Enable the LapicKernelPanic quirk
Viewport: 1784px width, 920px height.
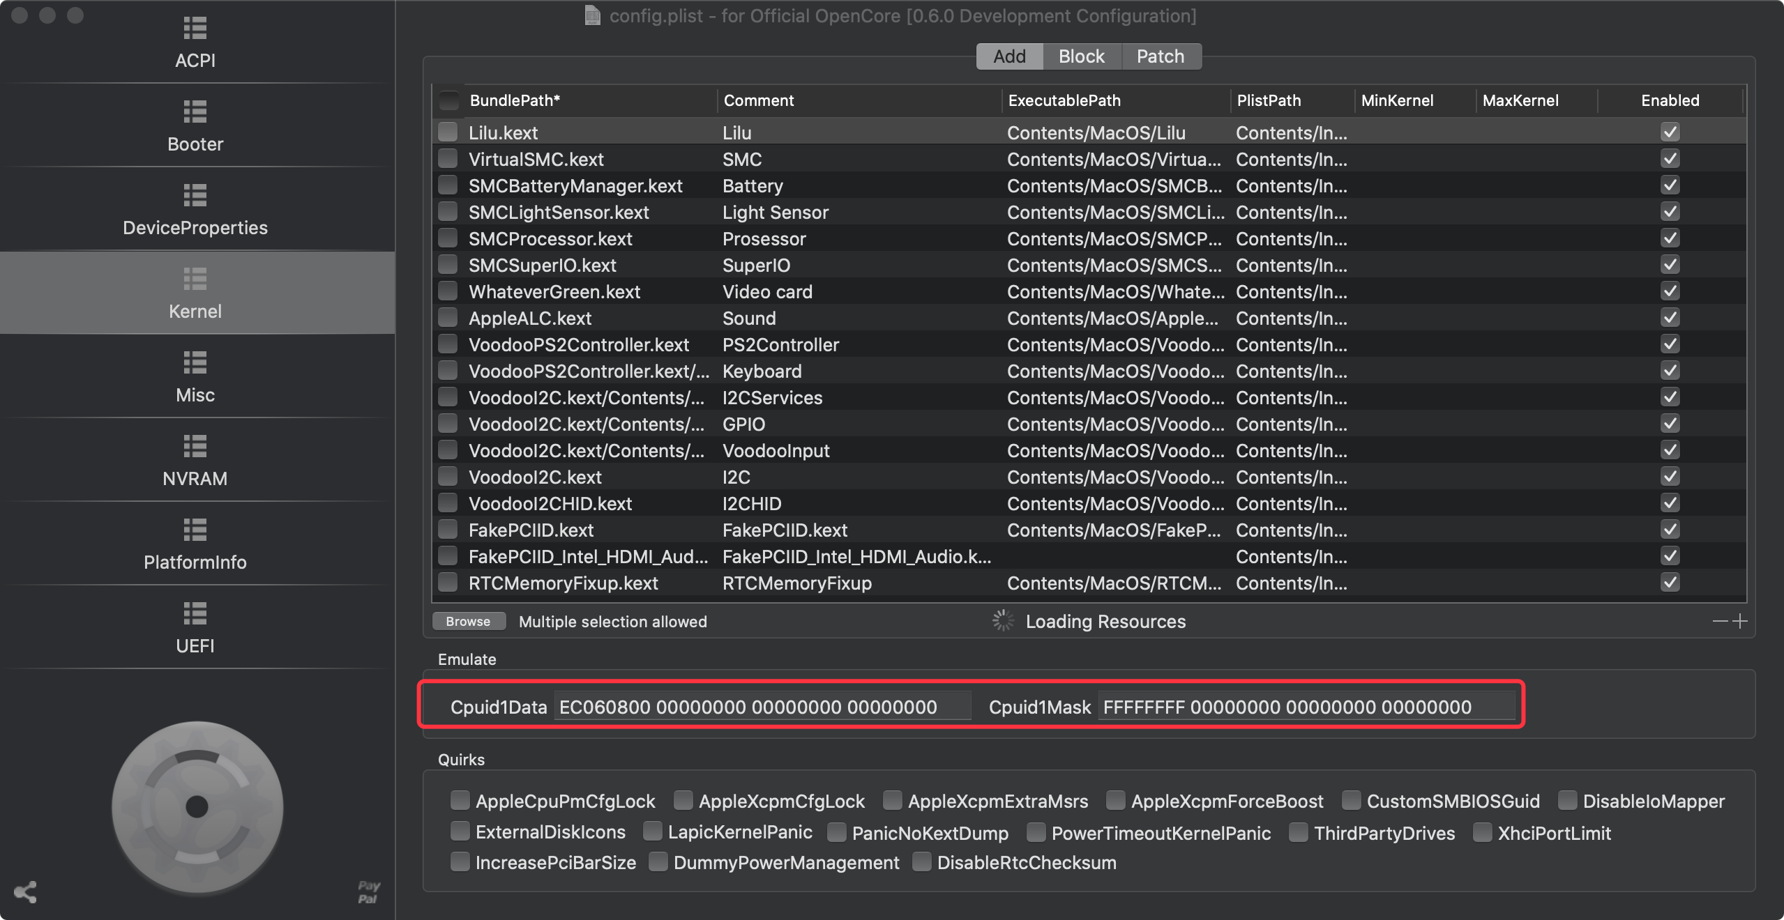(x=652, y=831)
